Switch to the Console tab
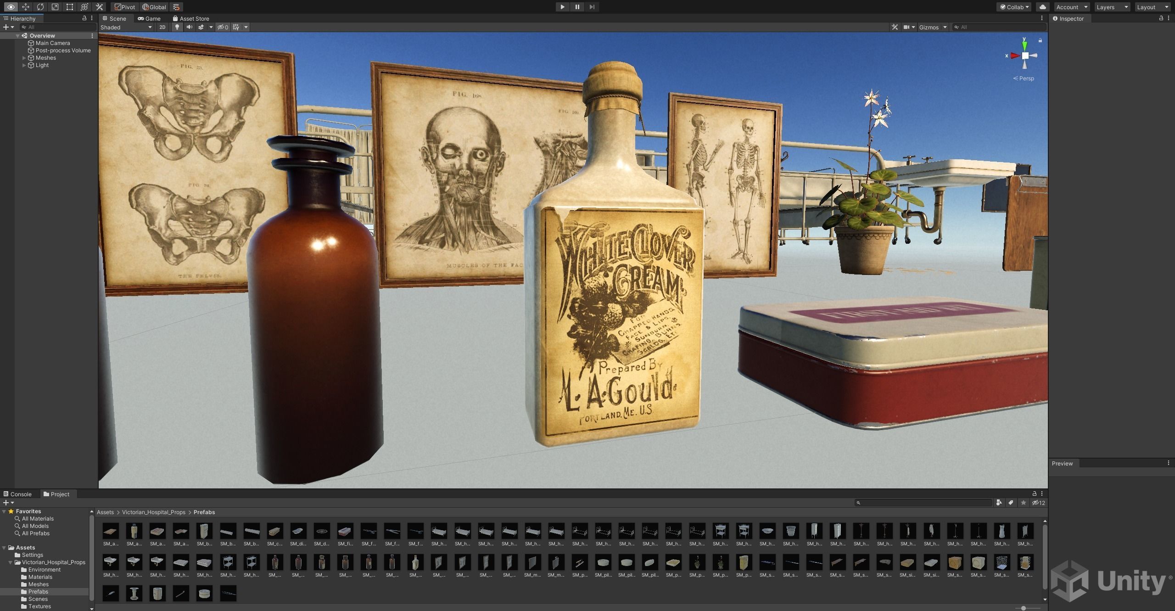Image resolution: width=1175 pixels, height=611 pixels. (x=17, y=494)
